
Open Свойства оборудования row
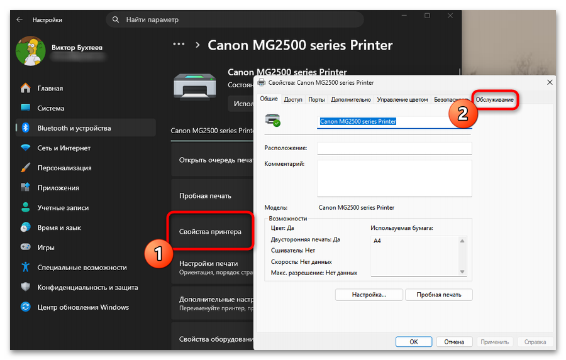(213, 337)
